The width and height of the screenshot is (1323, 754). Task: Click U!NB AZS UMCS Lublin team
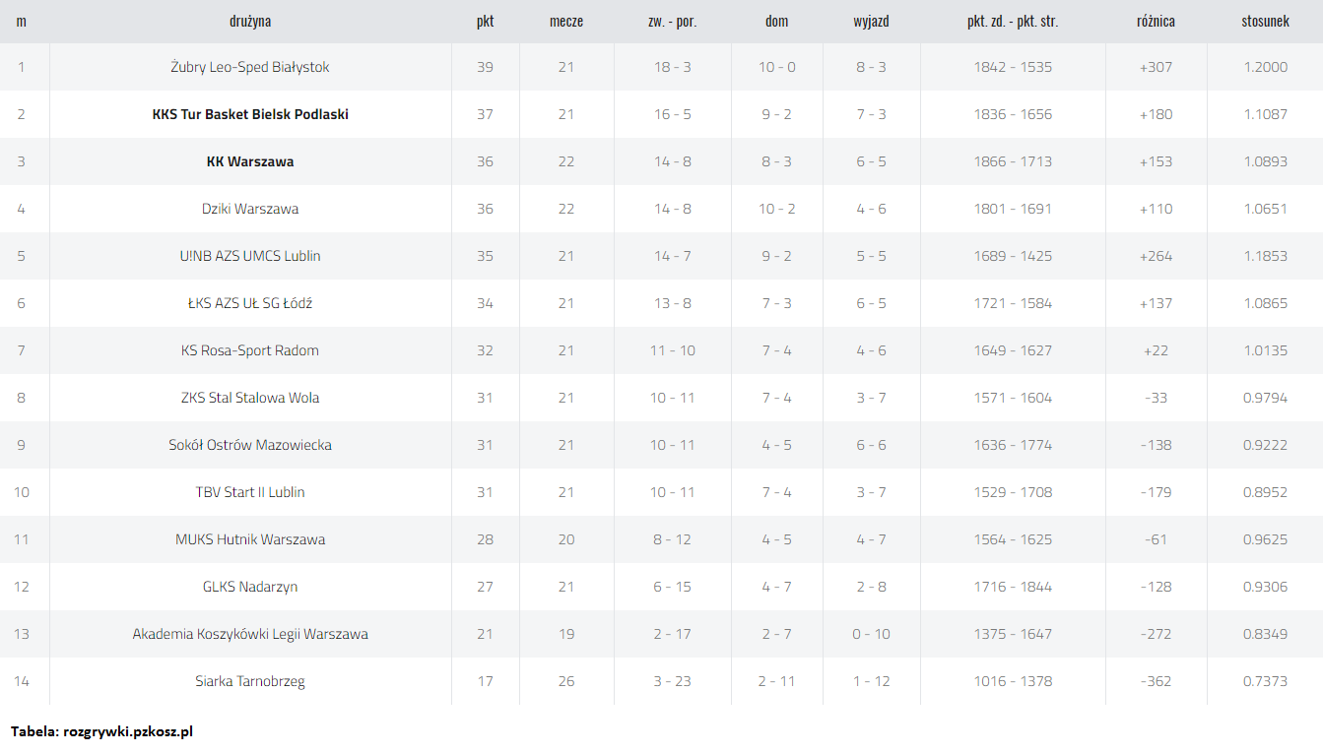pyautogui.click(x=250, y=256)
